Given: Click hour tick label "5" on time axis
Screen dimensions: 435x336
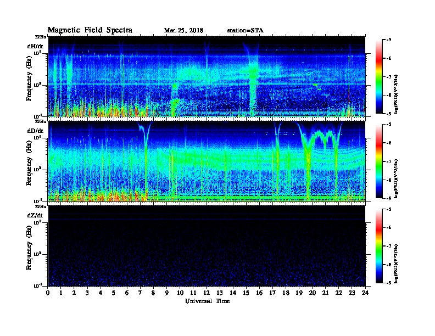Looking at the screenshot, I should [114, 293].
